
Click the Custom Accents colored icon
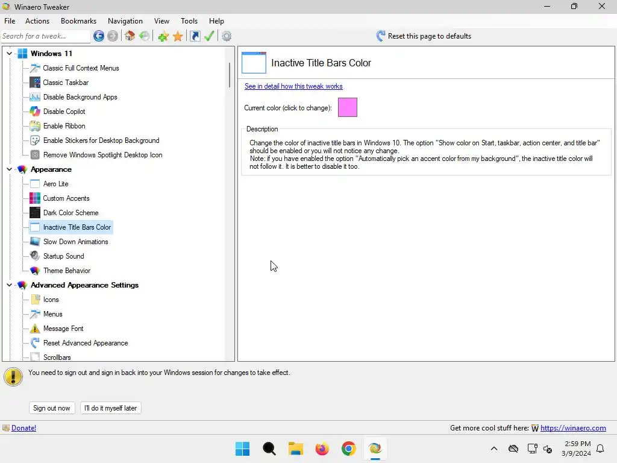(x=35, y=198)
